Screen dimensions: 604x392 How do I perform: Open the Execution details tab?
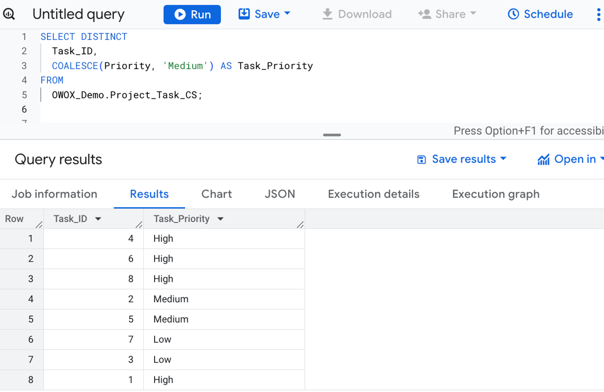373,194
